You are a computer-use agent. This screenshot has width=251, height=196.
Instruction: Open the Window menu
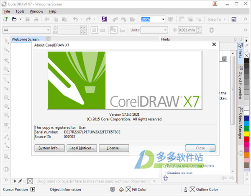36,11
